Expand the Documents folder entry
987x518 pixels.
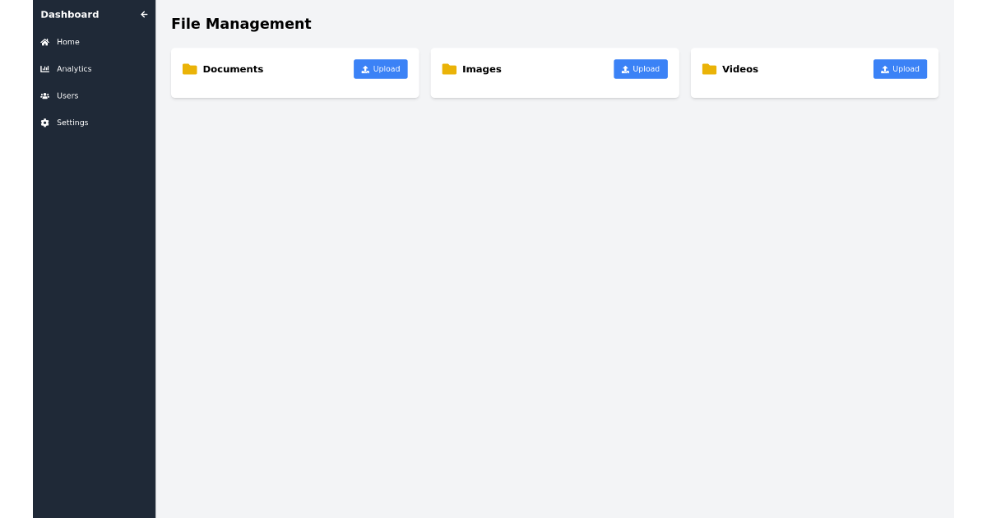coord(234,69)
